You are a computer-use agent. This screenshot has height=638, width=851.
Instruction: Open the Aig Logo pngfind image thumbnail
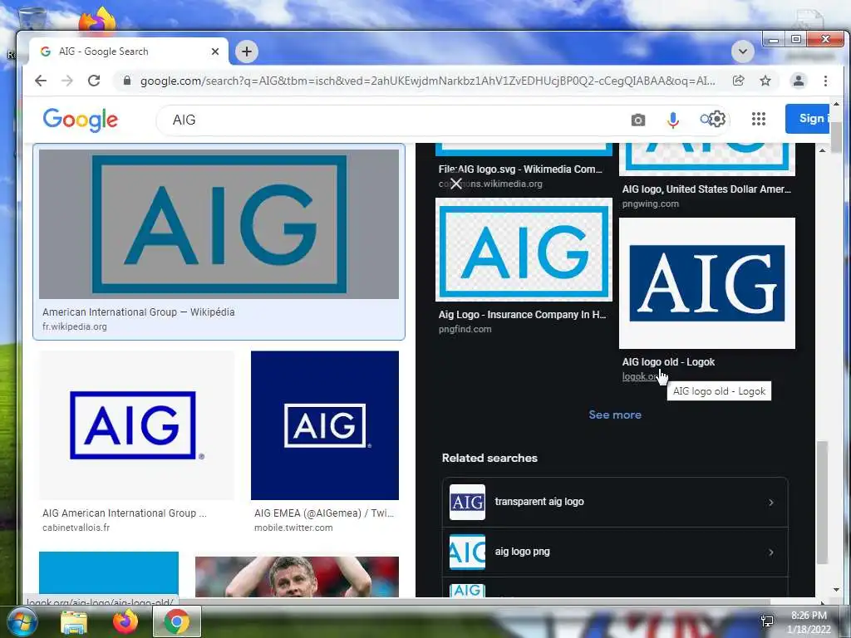point(524,249)
